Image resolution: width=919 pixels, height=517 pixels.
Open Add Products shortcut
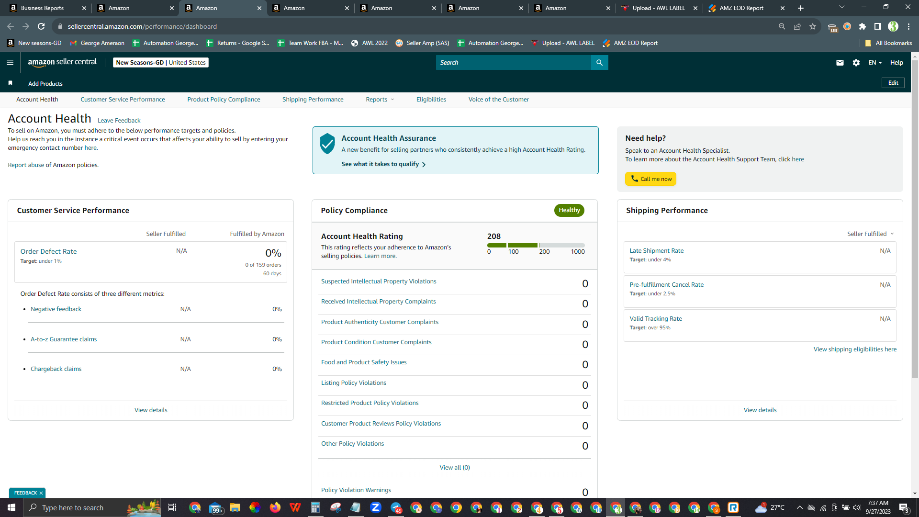pos(45,84)
